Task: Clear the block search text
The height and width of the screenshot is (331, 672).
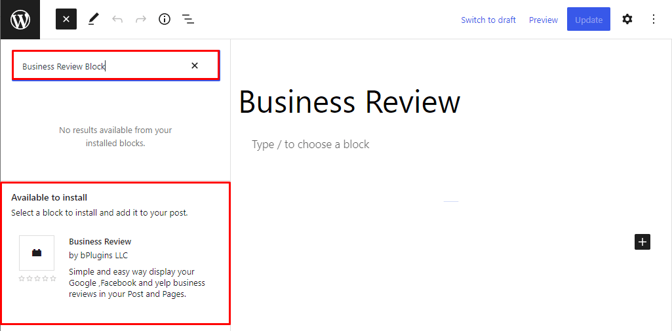Action: click(x=195, y=66)
